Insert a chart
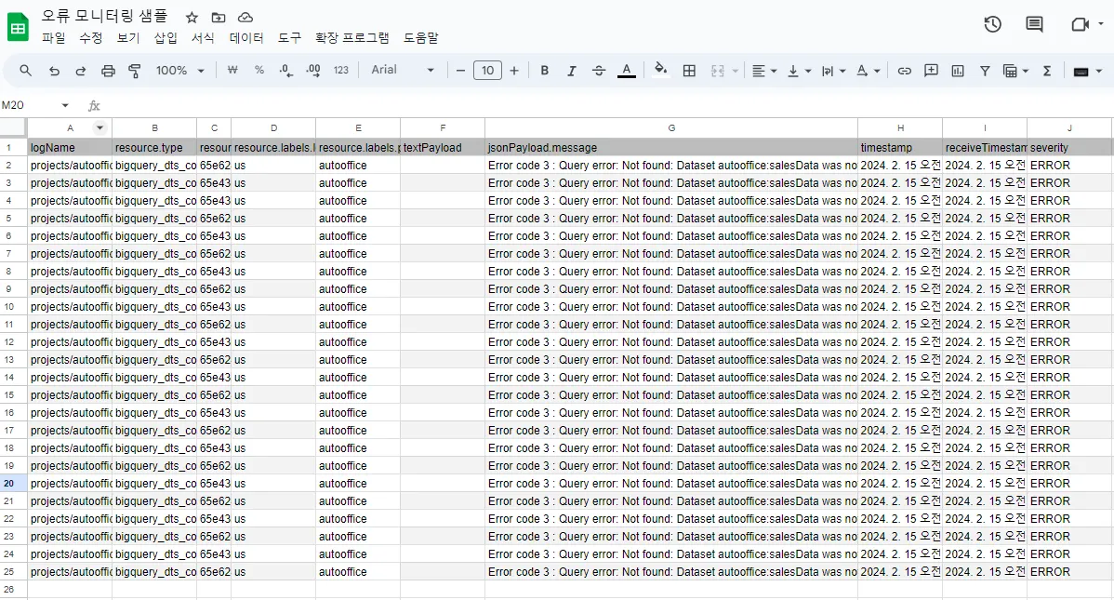The width and height of the screenshot is (1114, 600). 958,71
